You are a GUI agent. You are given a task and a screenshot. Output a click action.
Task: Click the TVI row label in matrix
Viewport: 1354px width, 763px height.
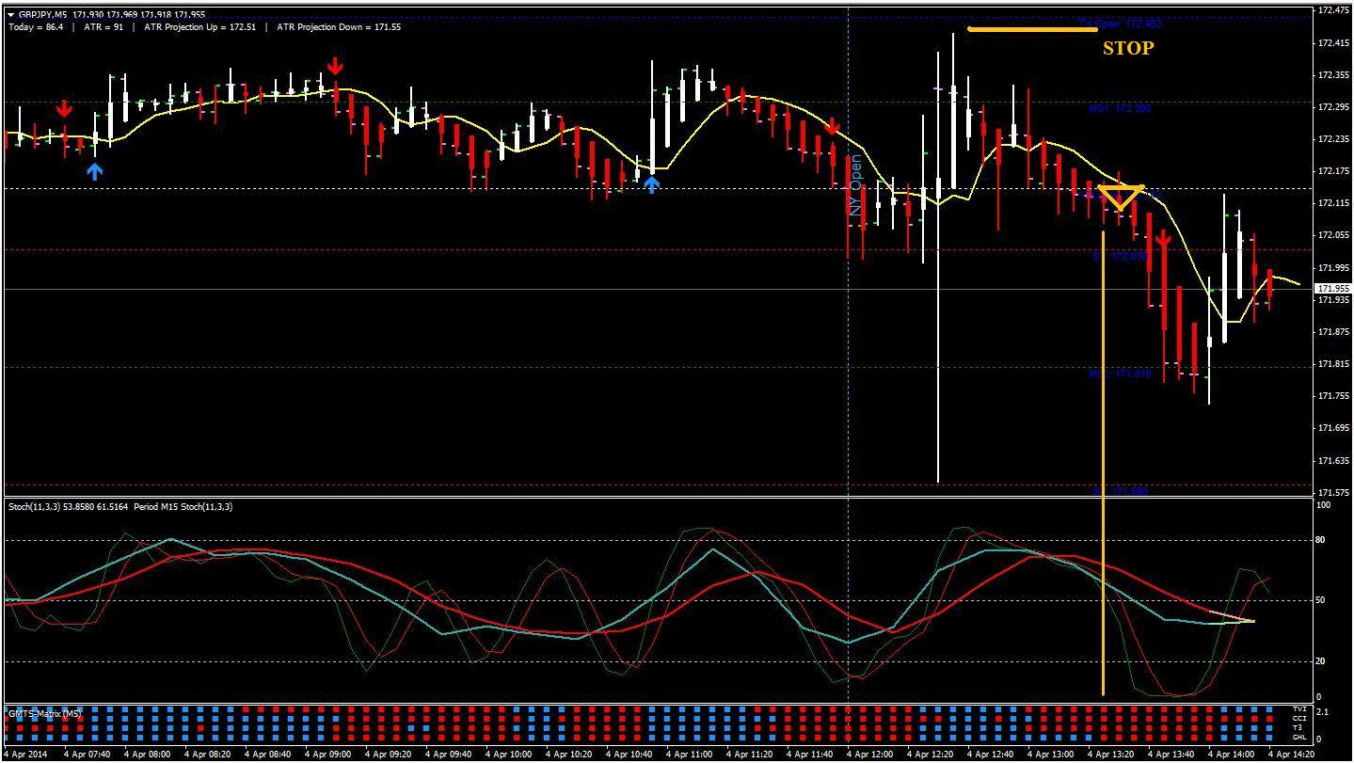pos(1299,709)
